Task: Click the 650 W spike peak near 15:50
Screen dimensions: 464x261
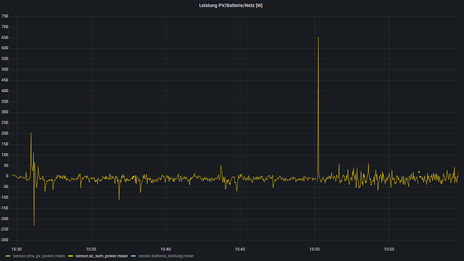Action: pos(318,38)
